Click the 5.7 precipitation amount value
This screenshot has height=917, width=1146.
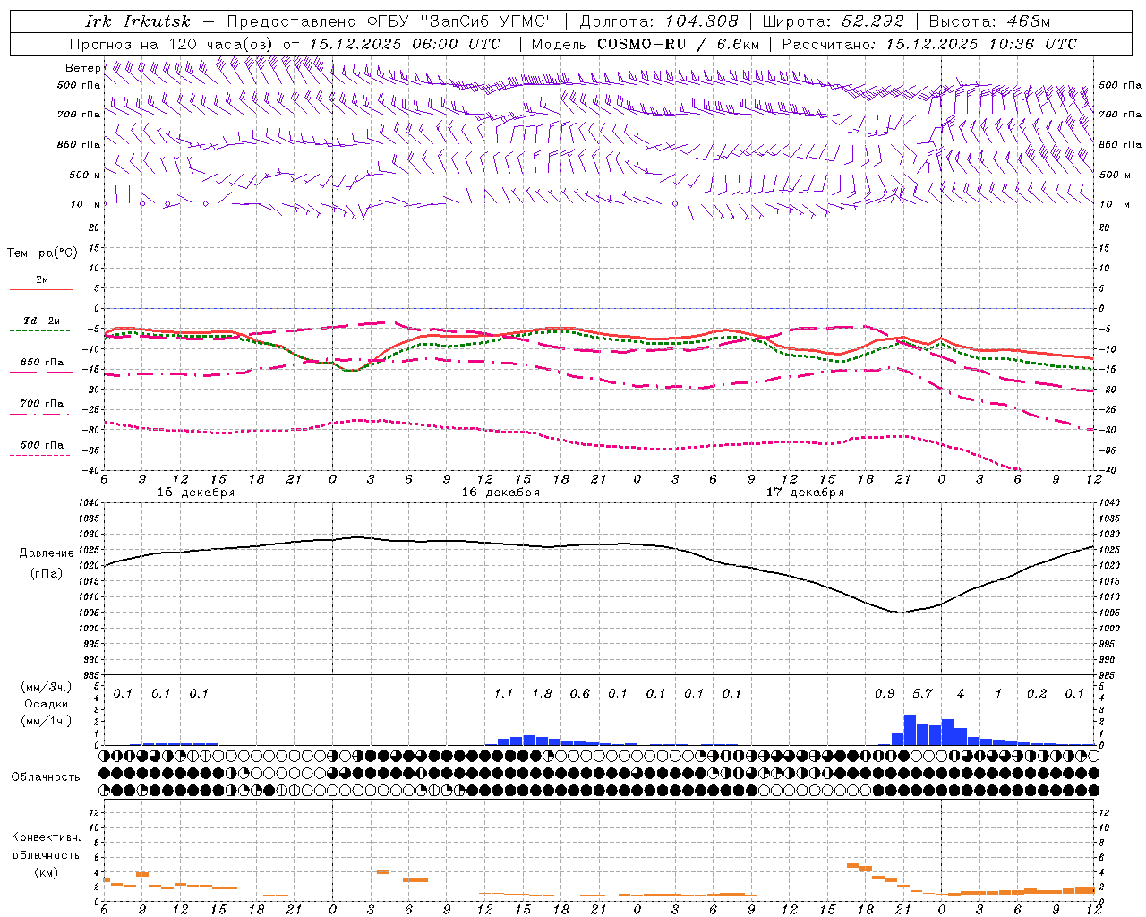point(922,694)
